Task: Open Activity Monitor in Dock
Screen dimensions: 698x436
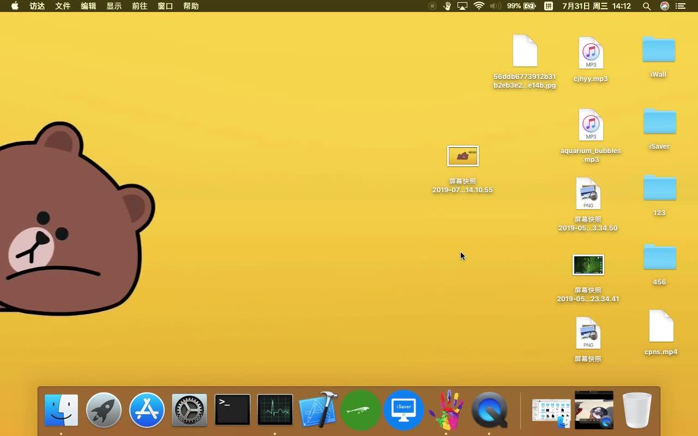Action: click(x=275, y=410)
